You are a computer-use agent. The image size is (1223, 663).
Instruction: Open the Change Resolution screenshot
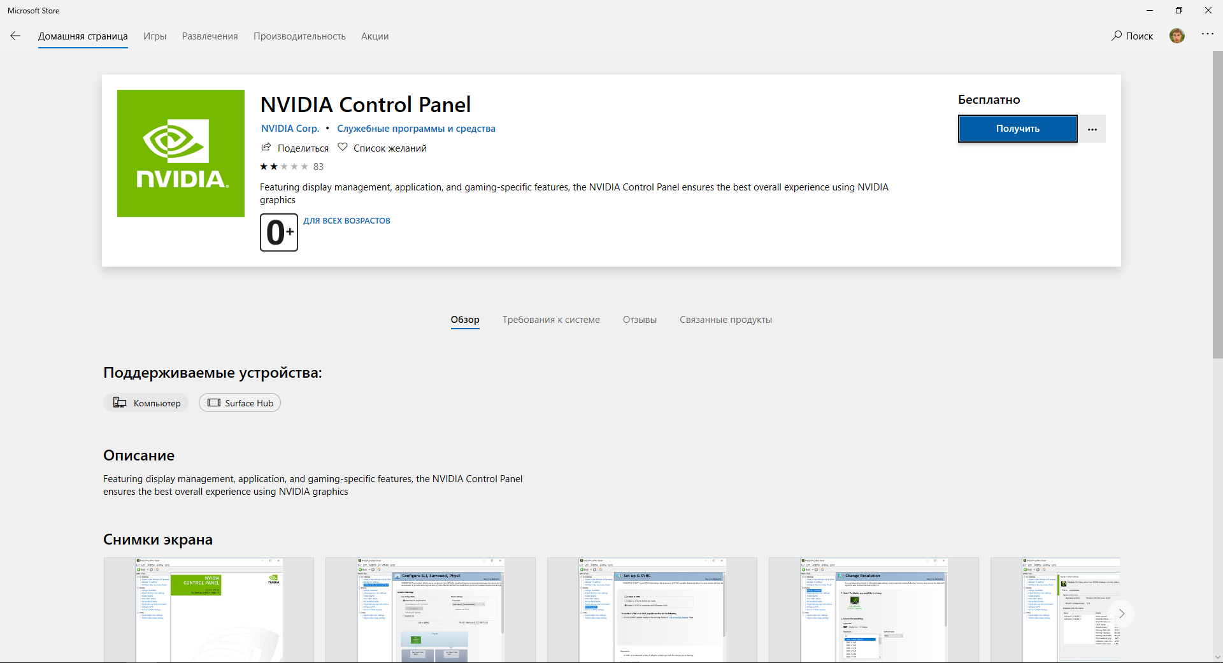tap(874, 610)
